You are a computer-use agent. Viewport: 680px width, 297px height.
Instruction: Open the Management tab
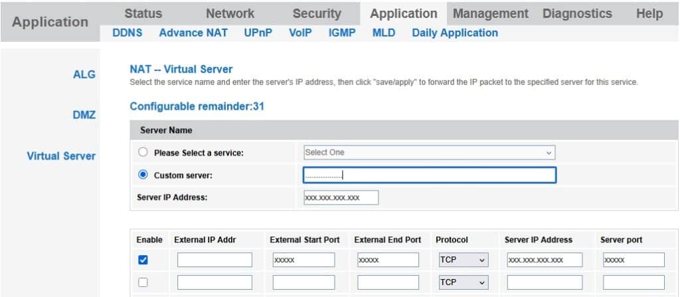click(490, 13)
